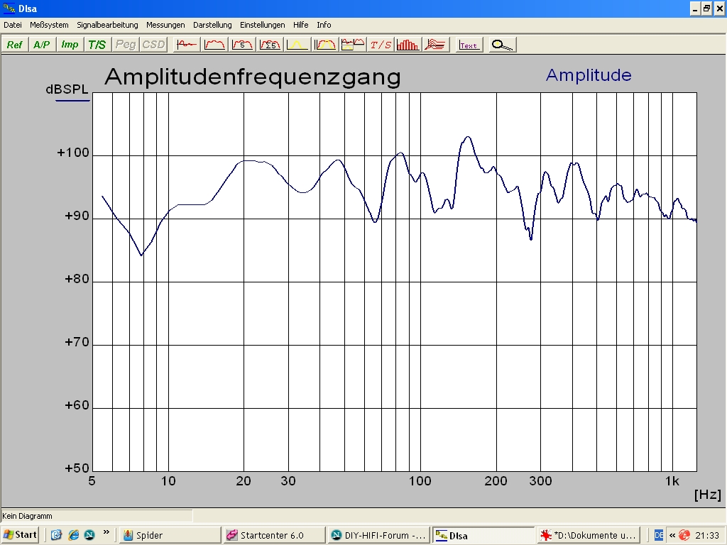Open the Imp impedance measurement

pyautogui.click(x=70, y=45)
